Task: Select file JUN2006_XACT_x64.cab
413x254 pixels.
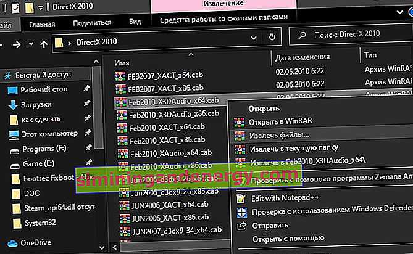Action: tap(170, 205)
